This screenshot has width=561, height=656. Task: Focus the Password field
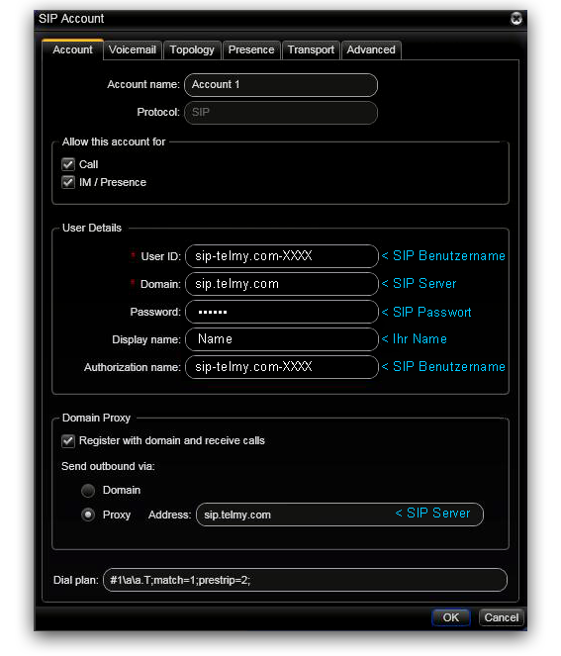click(282, 312)
